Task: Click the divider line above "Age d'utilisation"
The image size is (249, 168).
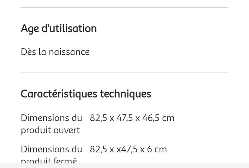Action: [x=124, y=7]
